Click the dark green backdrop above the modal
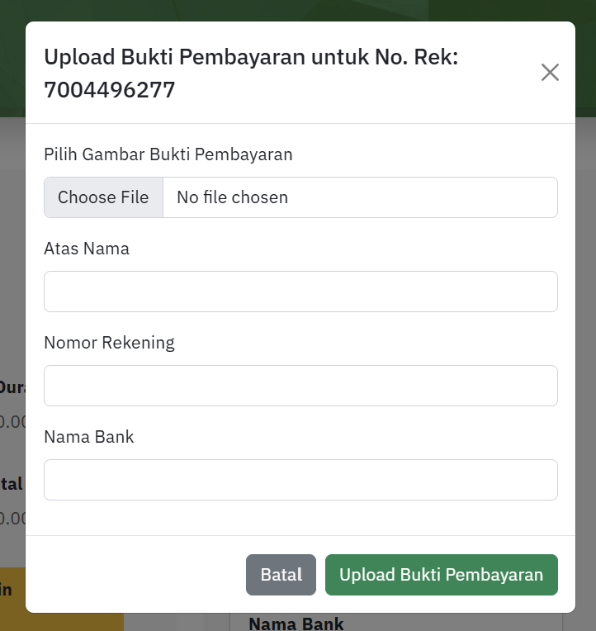Image resolution: width=596 pixels, height=631 pixels. tap(298, 10)
